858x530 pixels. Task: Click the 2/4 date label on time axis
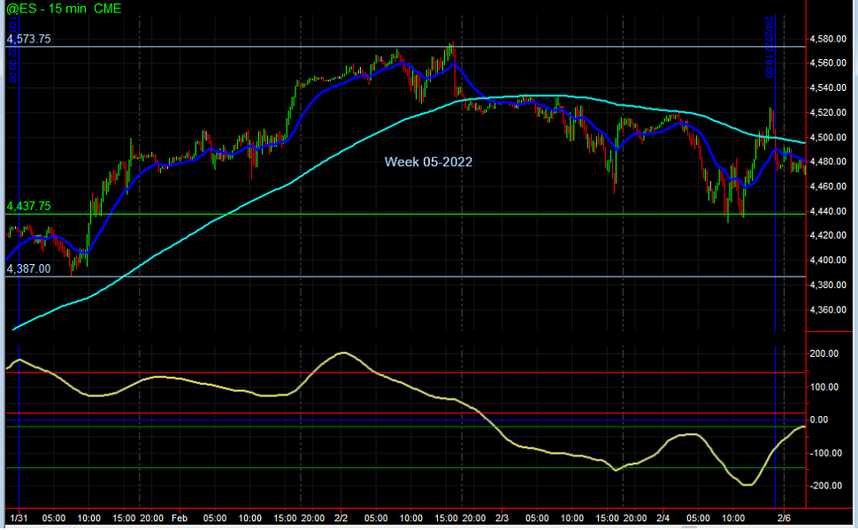[664, 518]
